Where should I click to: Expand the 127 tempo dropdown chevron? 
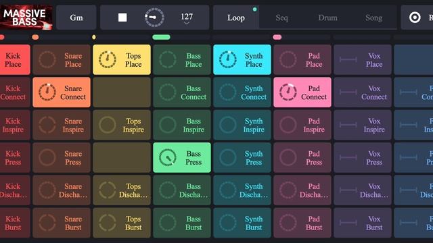click(x=187, y=24)
